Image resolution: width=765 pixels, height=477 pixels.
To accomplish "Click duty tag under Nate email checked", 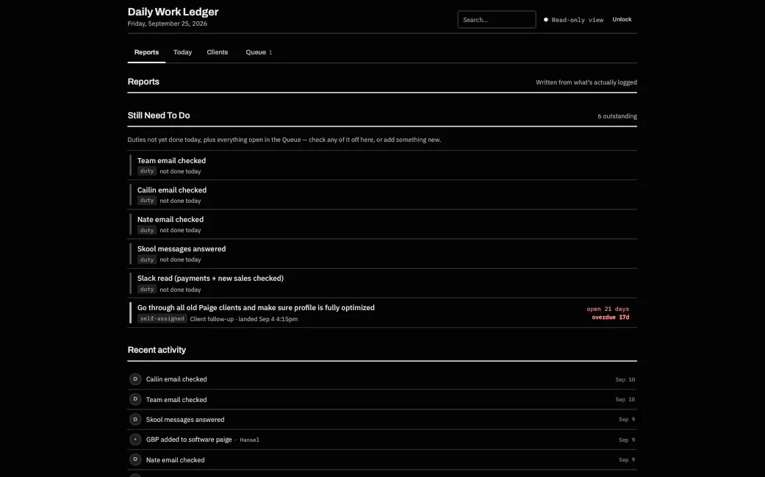I will click(x=147, y=230).
